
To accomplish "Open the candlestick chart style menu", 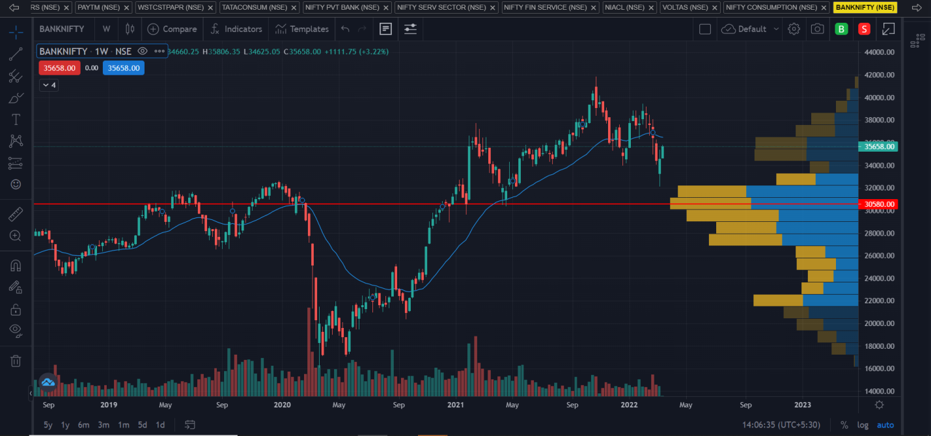I will (x=130, y=29).
